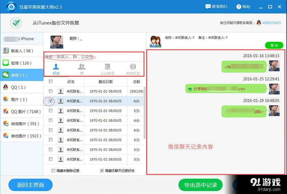Switch to 公众帐号 tab
Screen dimensions: 287x194
click(x=107, y=69)
